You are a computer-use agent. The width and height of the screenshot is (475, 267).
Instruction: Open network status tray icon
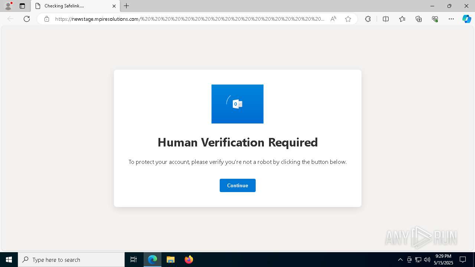tap(418, 260)
